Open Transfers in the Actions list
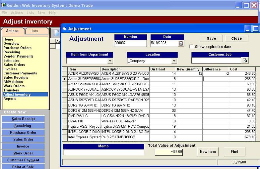Image resolution: width=260 pixels, height=169 pixels. coord(11,90)
